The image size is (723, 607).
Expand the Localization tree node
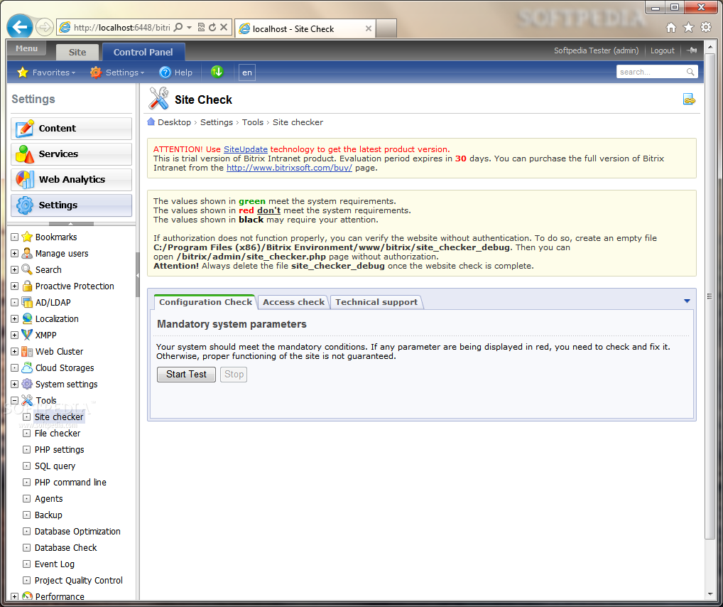(14, 319)
